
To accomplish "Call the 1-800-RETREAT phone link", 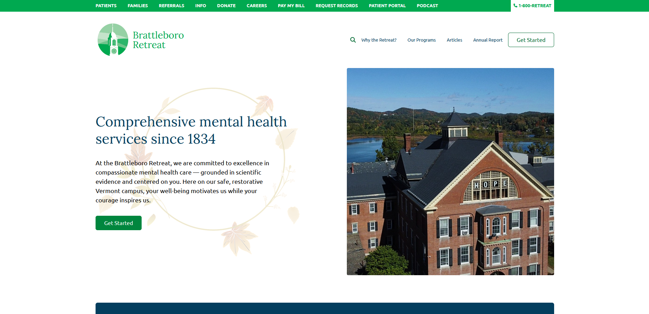I will (x=532, y=6).
